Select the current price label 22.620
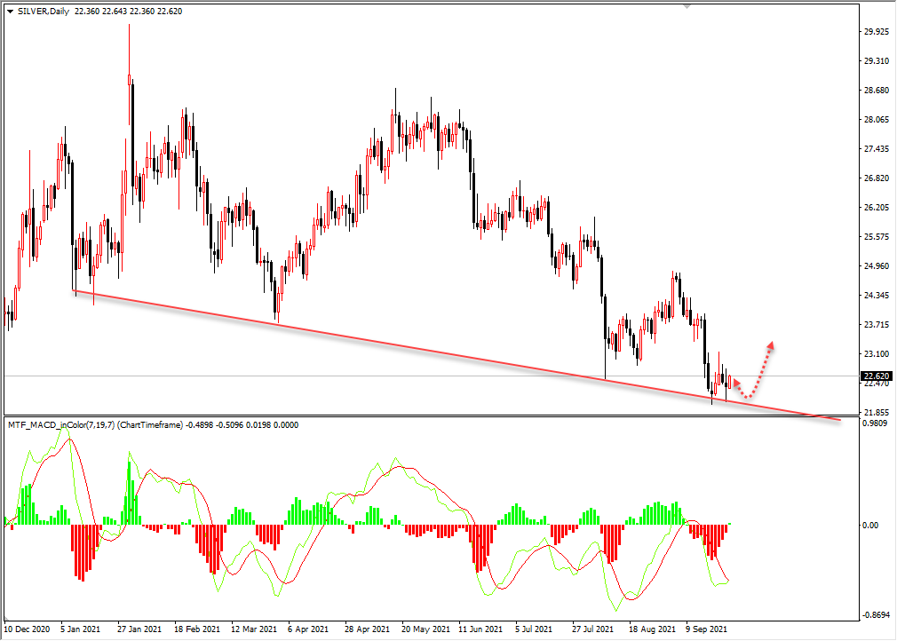This screenshot has height=641, width=897. (877, 376)
